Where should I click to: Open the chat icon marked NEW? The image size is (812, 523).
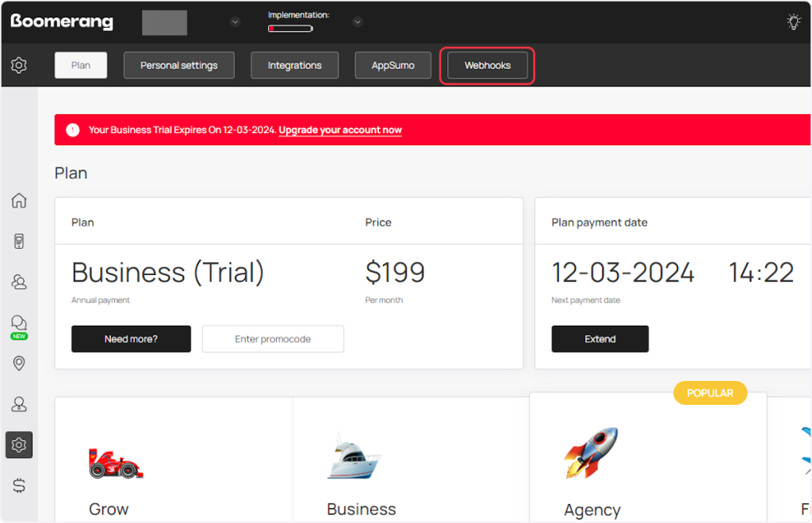19,323
